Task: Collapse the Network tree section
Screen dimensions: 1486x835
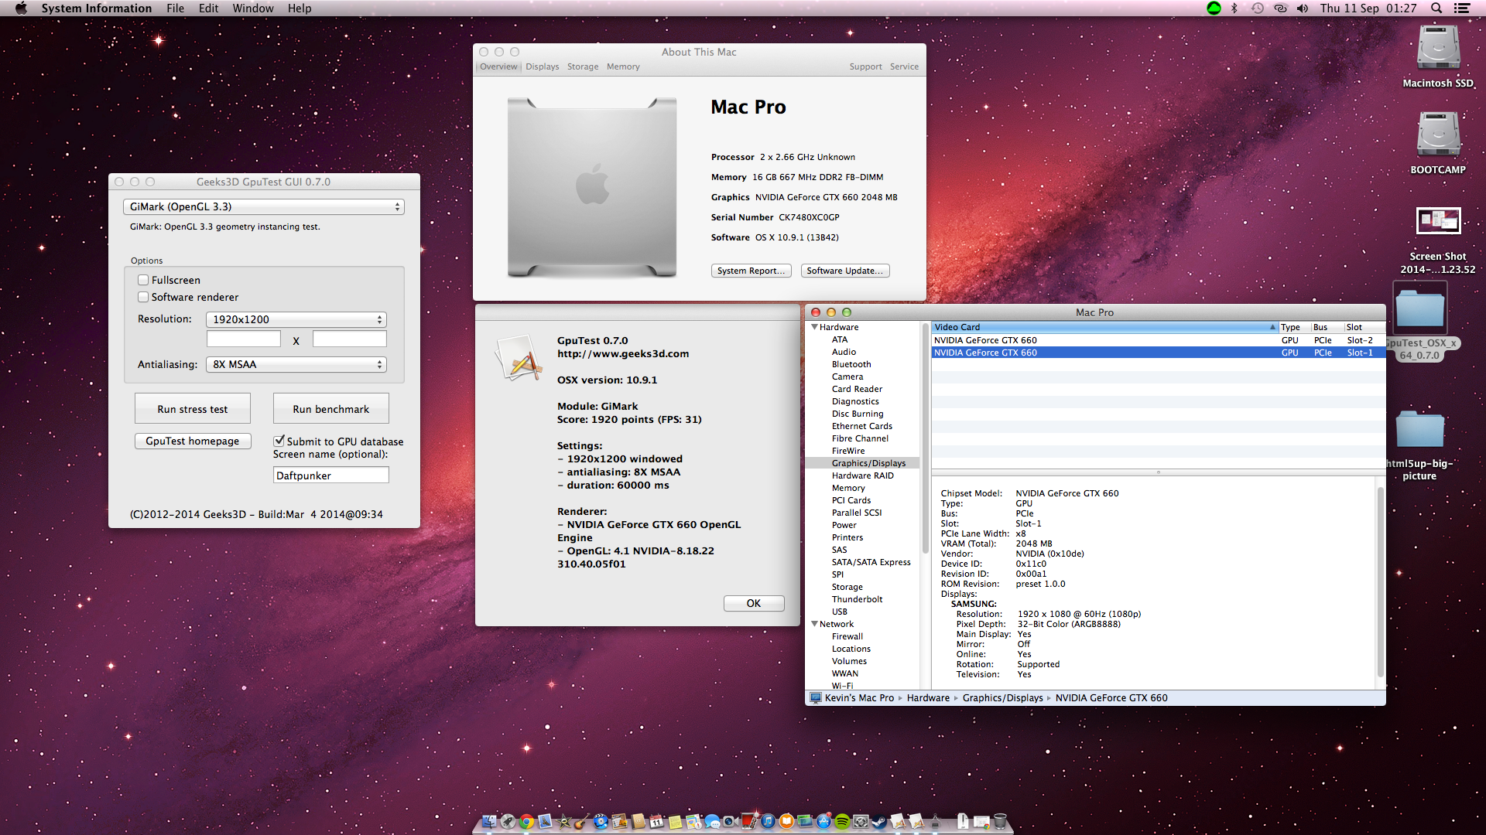Action: click(x=814, y=624)
